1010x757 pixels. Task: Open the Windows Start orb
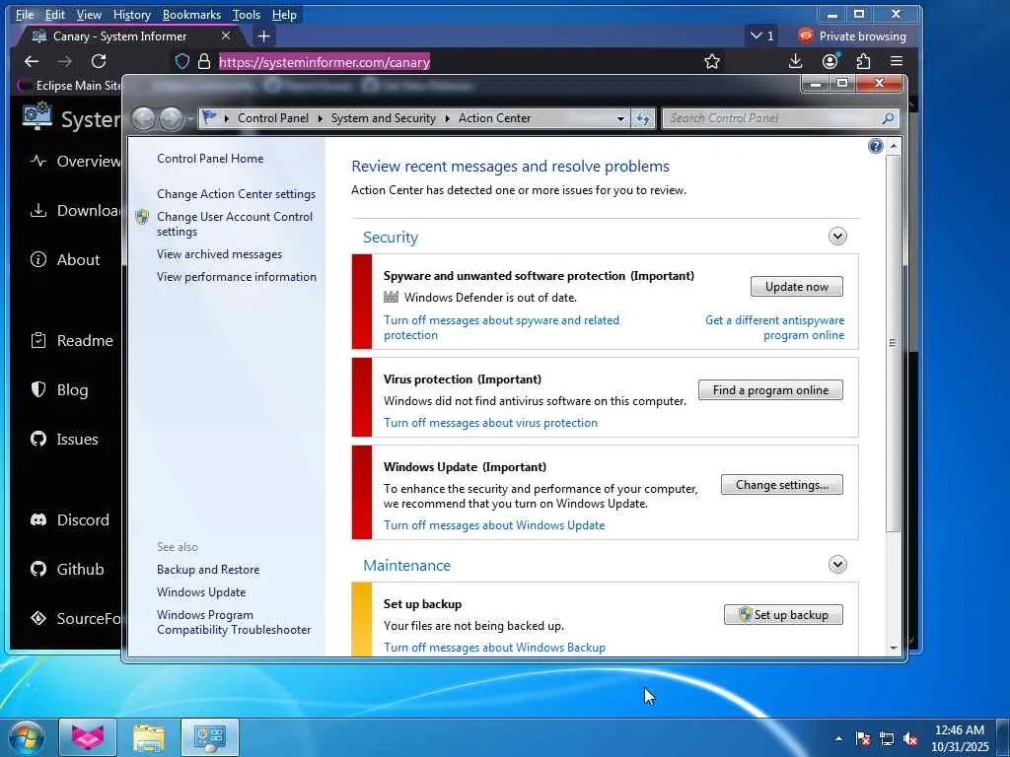click(26, 737)
